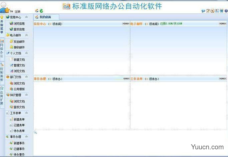Click the icon beside 管理文档

point(11,65)
